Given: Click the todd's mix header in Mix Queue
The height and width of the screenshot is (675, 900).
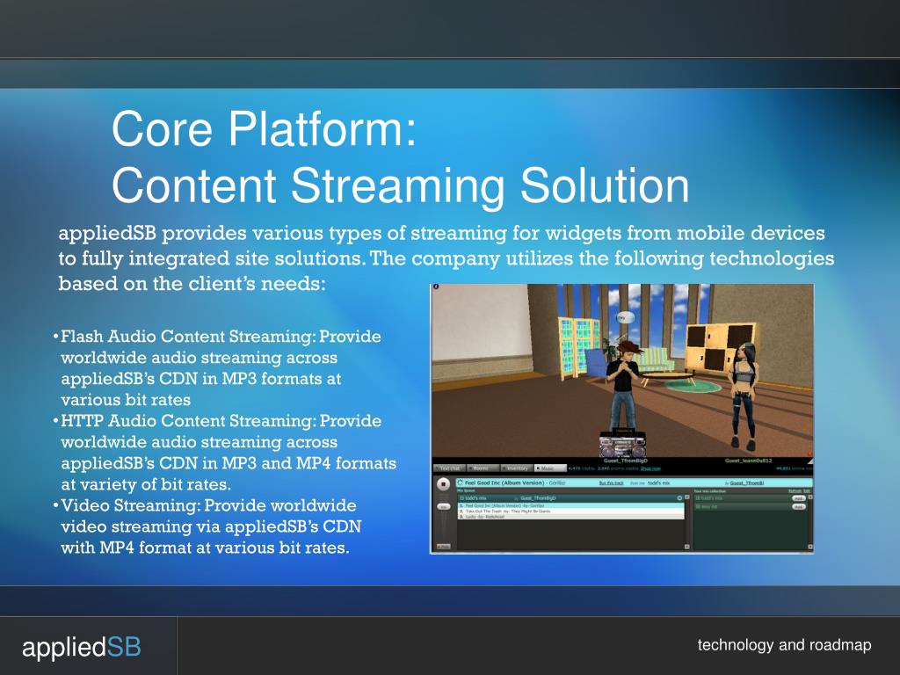Looking at the screenshot, I should [x=570, y=498].
